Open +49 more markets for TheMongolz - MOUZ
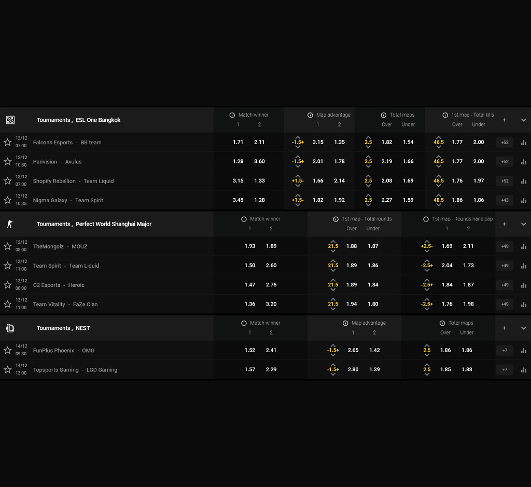This screenshot has height=487, width=531. click(x=505, y=246)
